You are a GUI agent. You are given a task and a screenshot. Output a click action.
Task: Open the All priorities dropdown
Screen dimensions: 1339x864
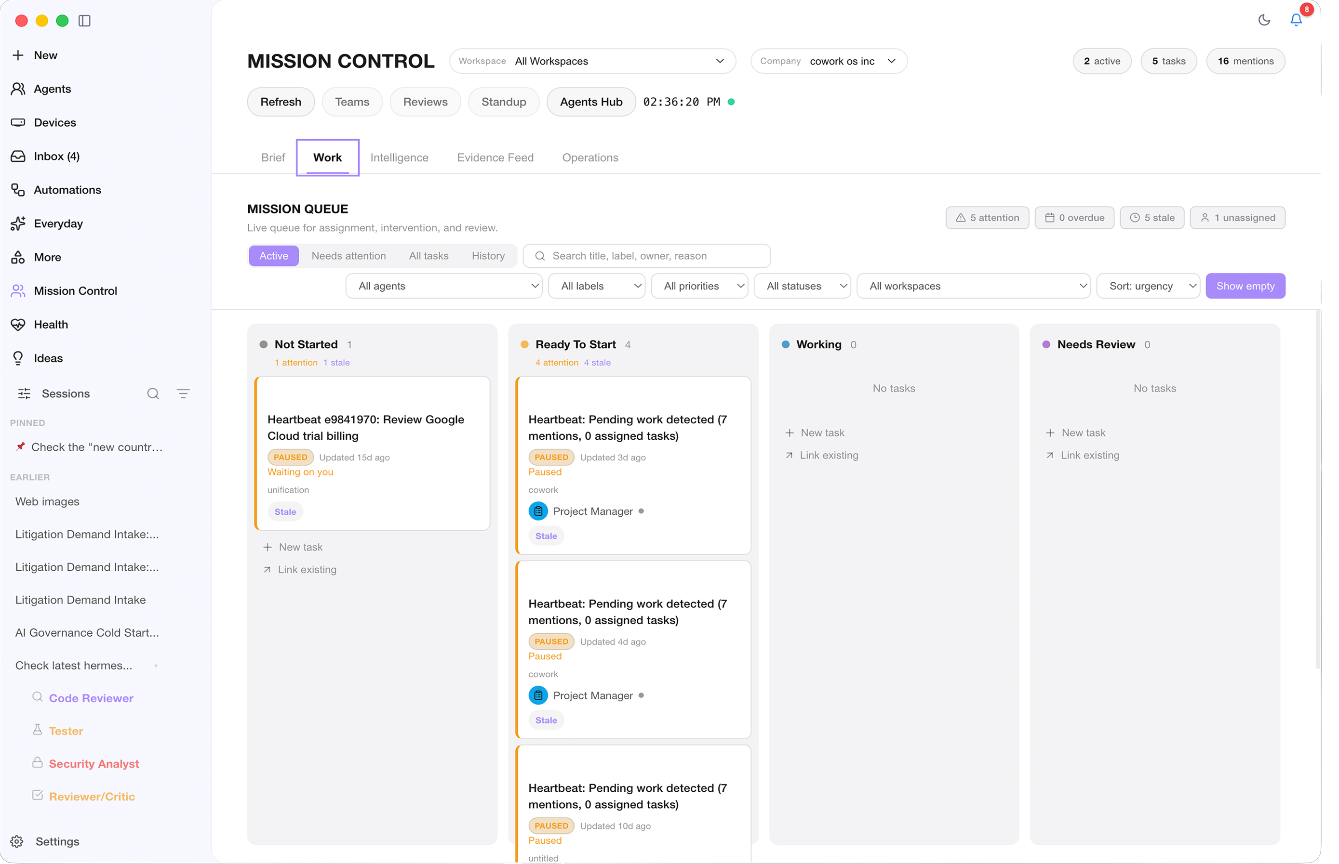pyautogui.click(x=699, y=286)
